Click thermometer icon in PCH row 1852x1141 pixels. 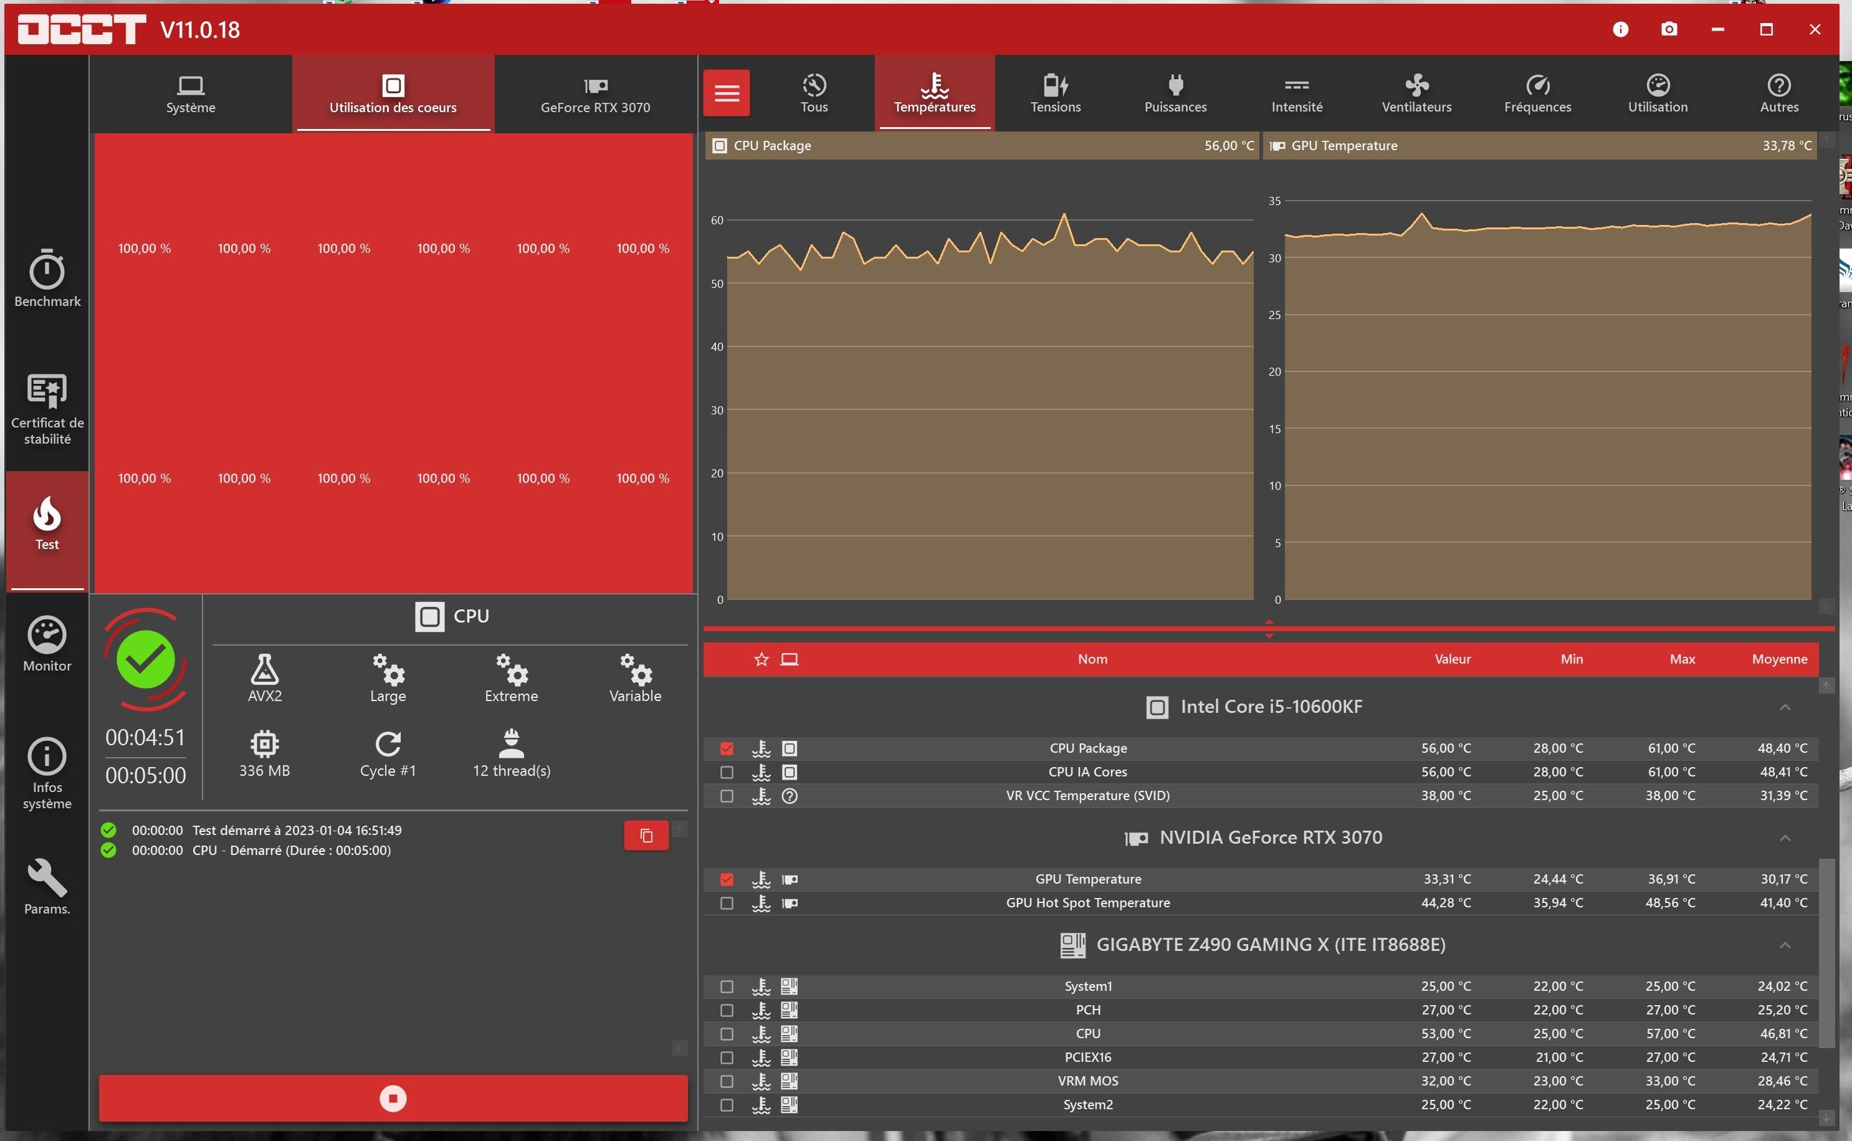tap(761, 1011)
